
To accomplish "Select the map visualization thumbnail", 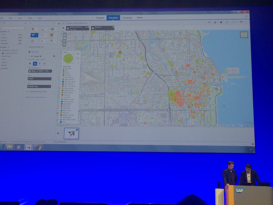I will coord(71,133).
